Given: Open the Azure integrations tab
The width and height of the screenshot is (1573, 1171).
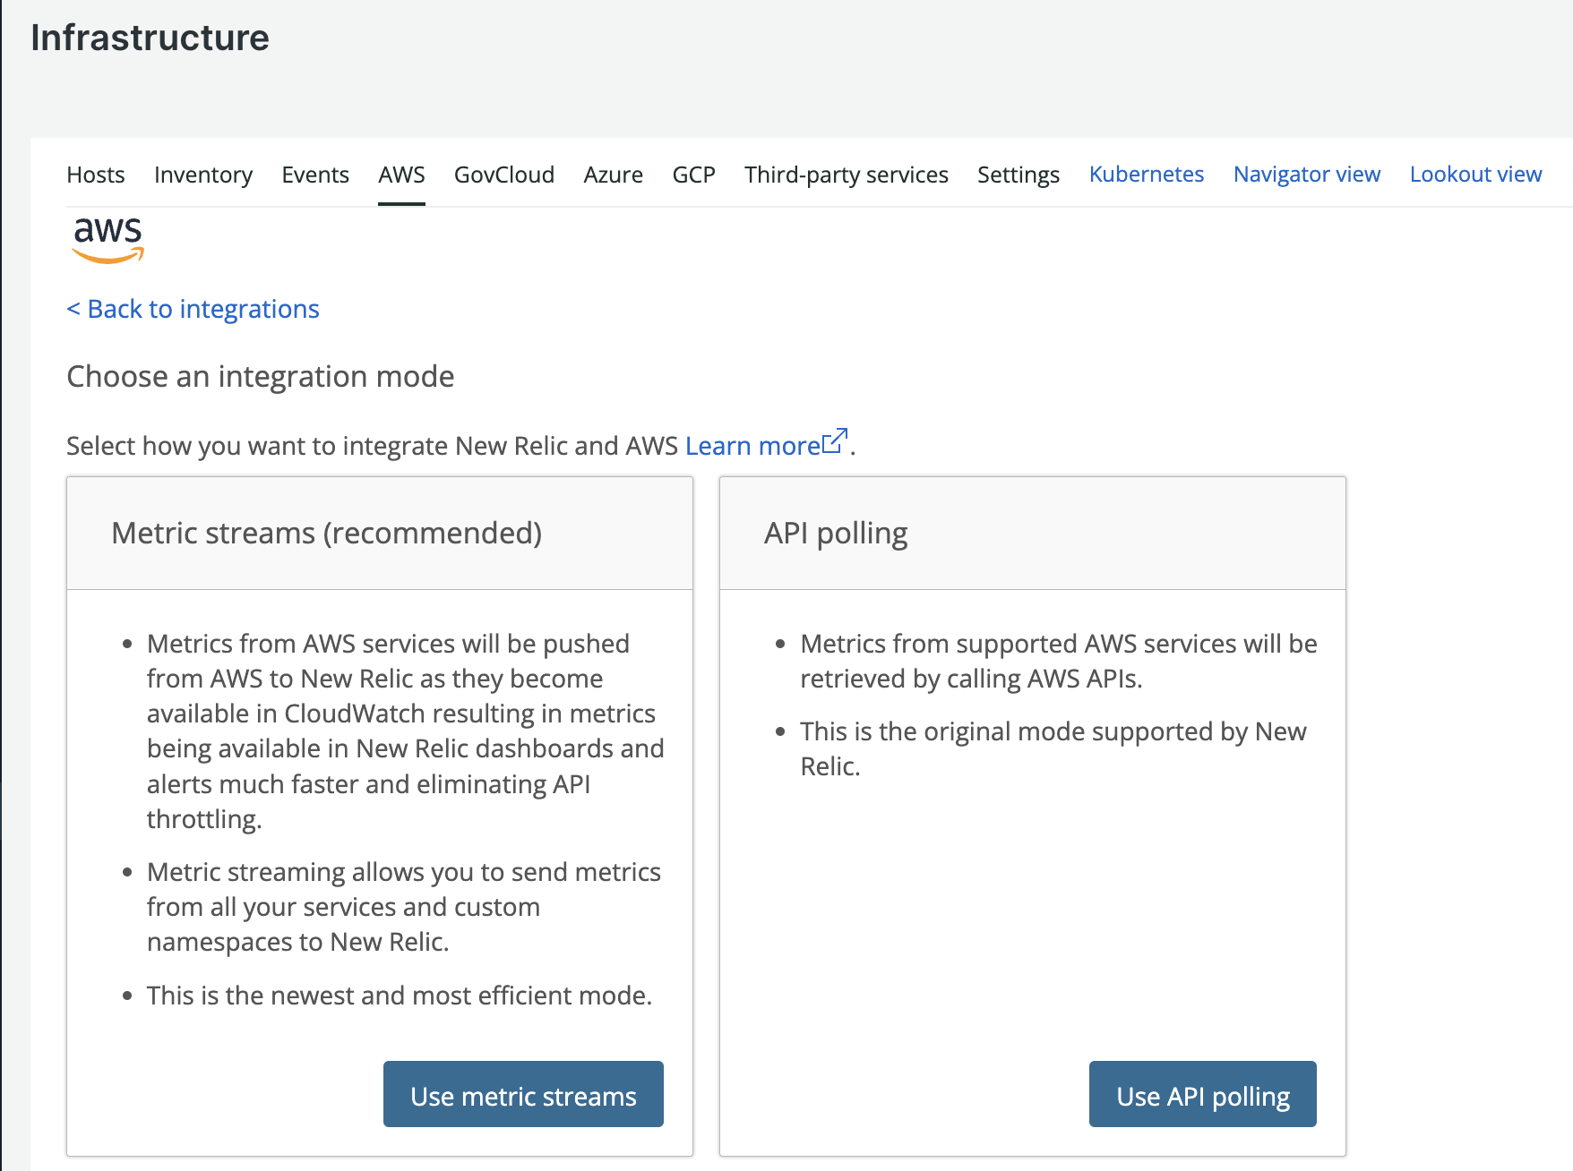Looking at the screenshot, I should coord(613,175).
